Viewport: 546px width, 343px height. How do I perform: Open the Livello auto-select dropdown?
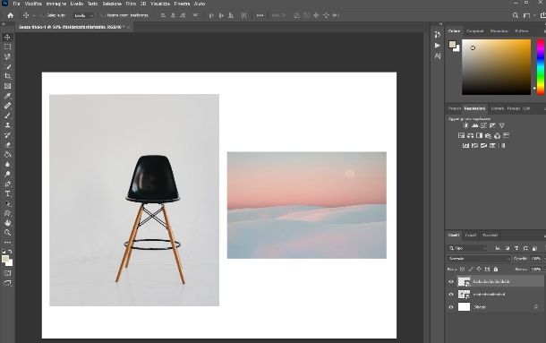pos(83,15)
